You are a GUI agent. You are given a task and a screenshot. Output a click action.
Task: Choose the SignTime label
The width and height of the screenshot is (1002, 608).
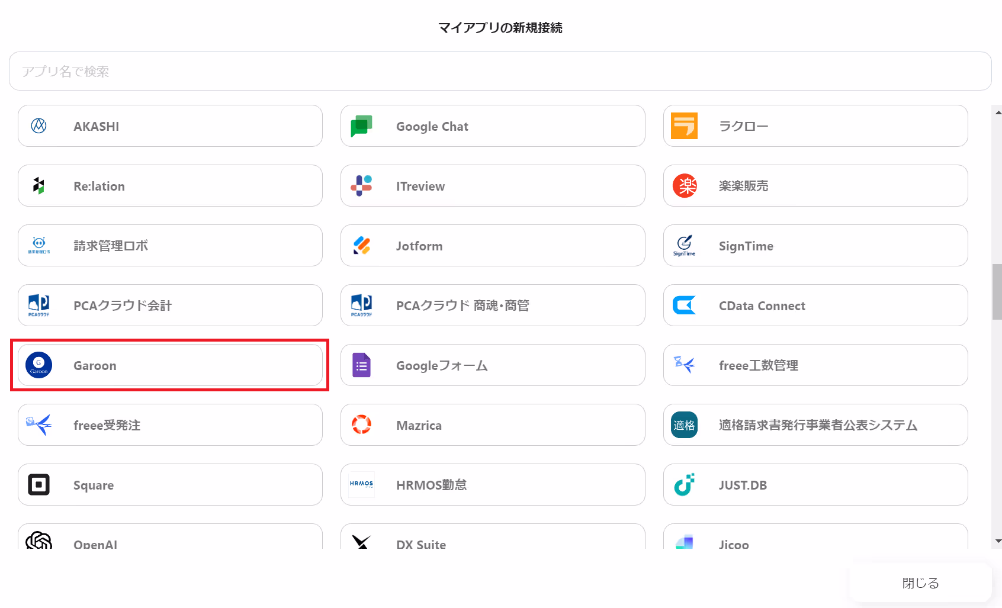(x=746, y=246)
